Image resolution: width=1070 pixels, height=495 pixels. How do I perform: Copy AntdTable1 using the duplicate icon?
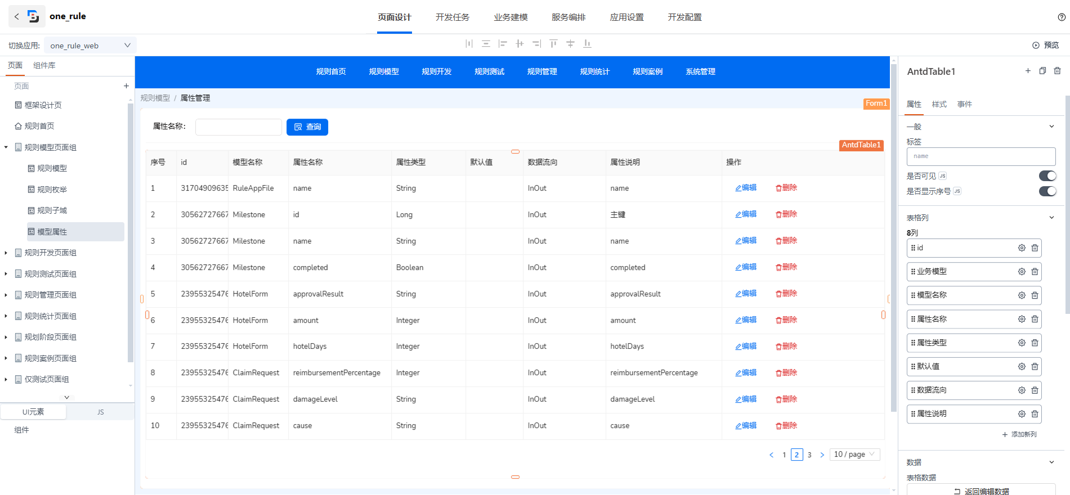(1042, 71)
